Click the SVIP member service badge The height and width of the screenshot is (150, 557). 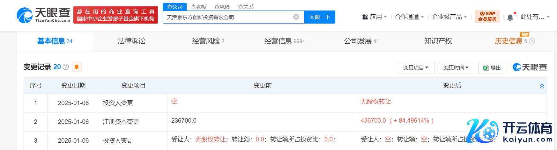487,16
